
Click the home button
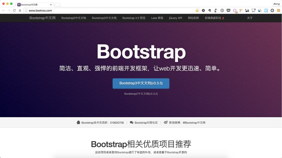20,11
